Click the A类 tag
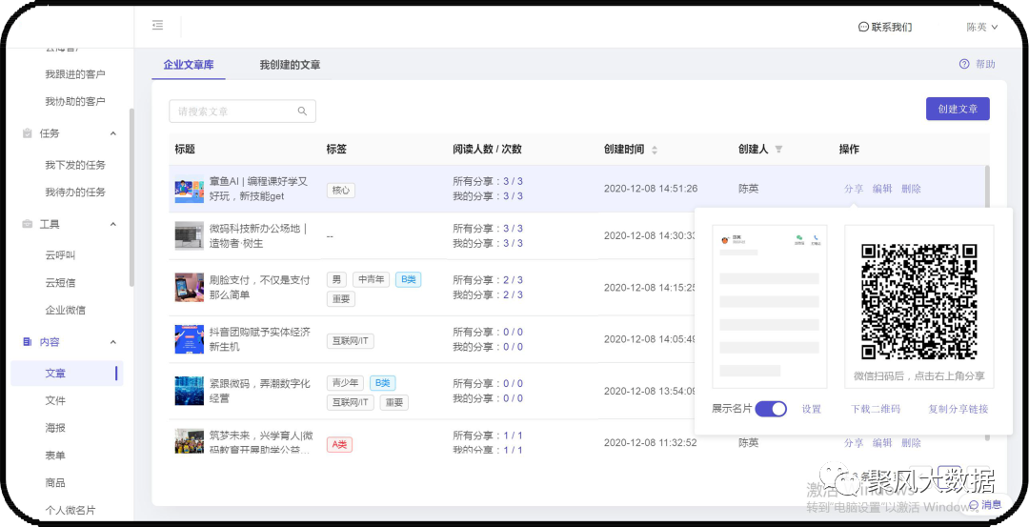Screen dimensions: 1029x527 coord(339,444)
